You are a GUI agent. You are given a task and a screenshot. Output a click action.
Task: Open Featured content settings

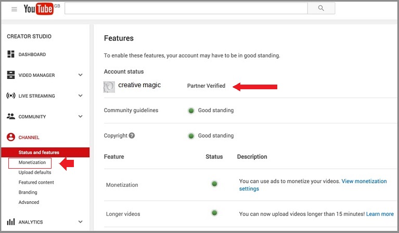coord(36,182)
